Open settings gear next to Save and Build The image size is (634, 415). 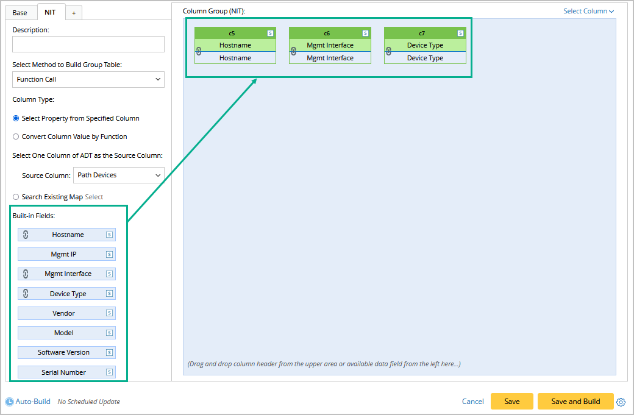(x=621, y=402)
